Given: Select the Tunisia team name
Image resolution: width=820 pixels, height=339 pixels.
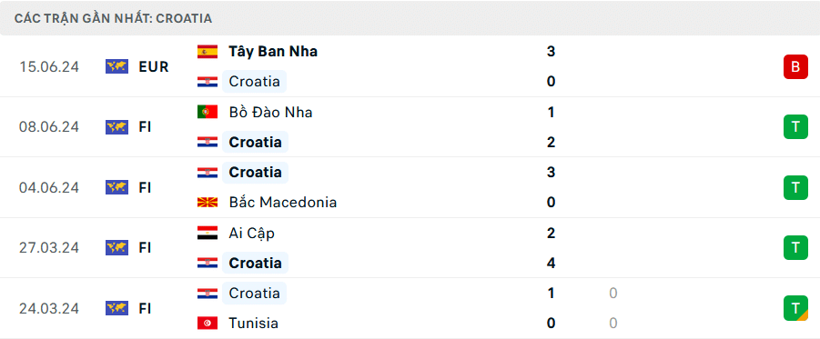Looking at the screenshot, I should click(254, 324).
